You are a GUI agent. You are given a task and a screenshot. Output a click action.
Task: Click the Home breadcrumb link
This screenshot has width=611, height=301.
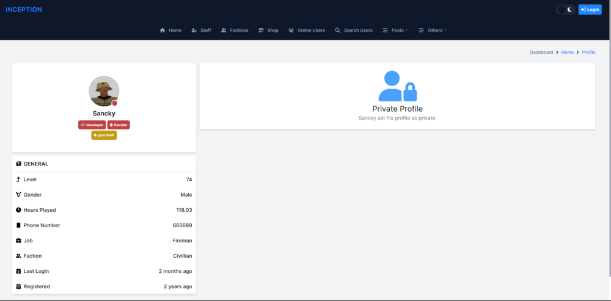(x=568, y=52)
